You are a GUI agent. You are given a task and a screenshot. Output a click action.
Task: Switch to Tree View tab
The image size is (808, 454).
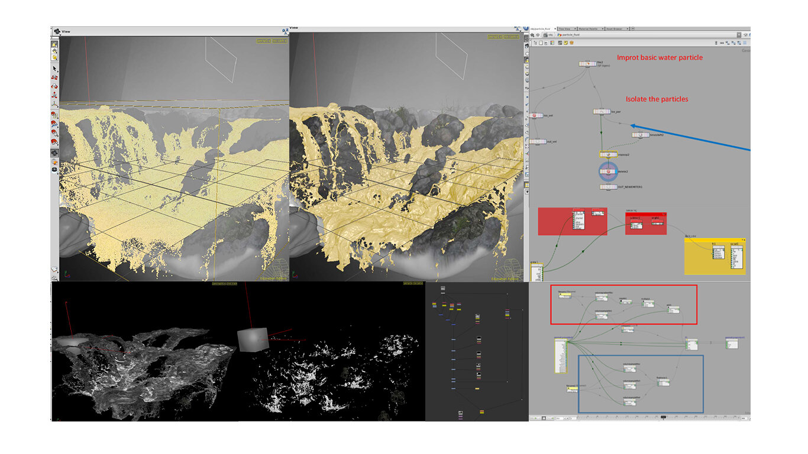[567, 28]
